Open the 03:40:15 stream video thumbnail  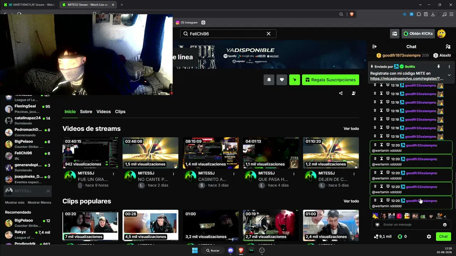pos(90,153)
